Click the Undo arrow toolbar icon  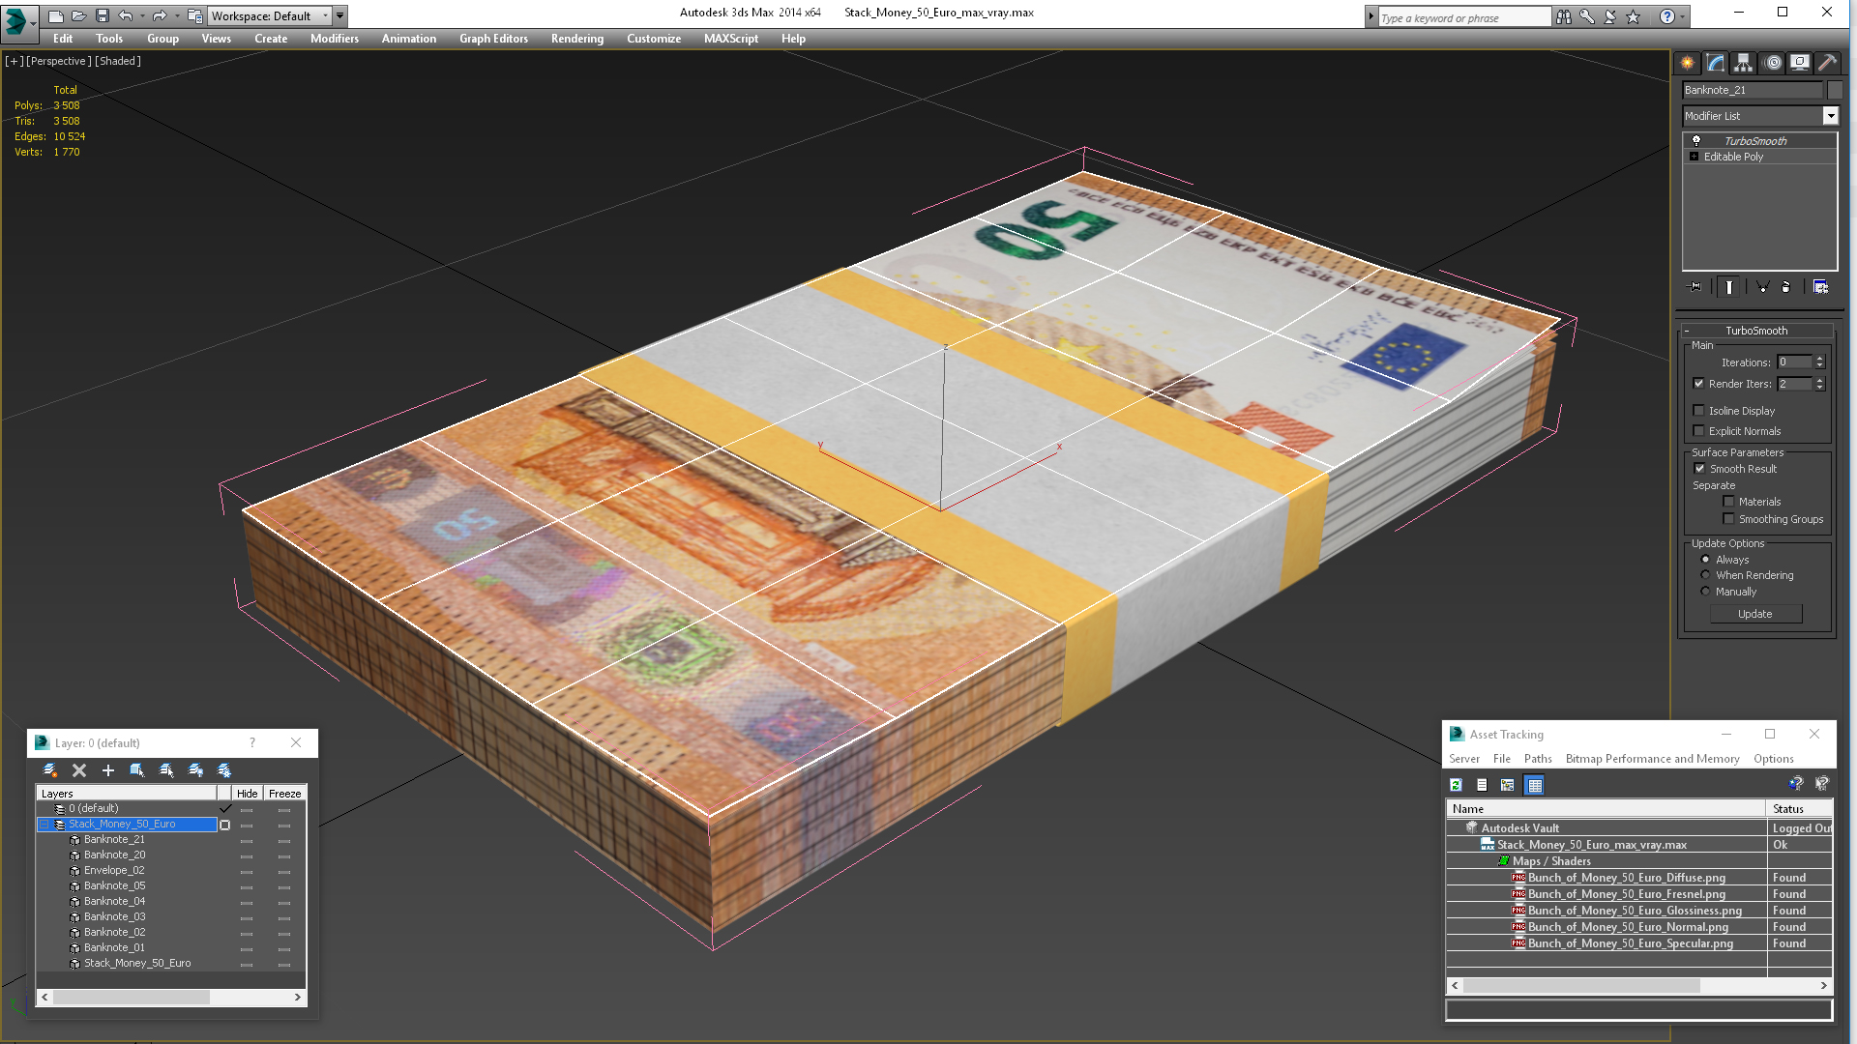(x=126, y=16)
